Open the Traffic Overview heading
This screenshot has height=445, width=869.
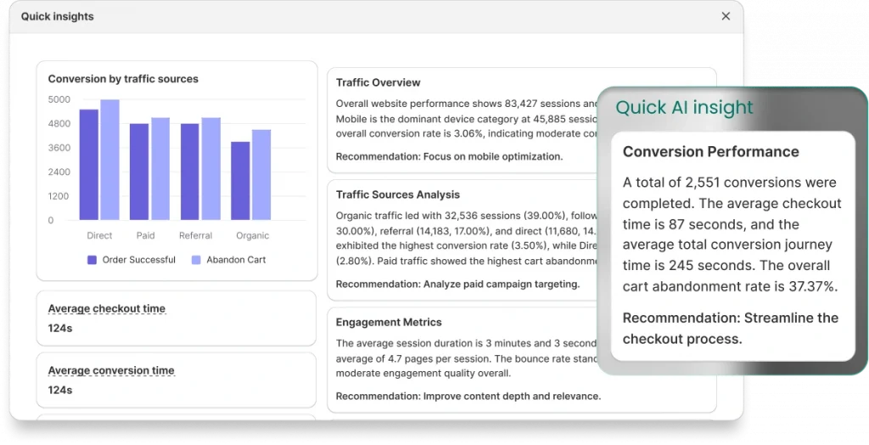pyautogui.click(x=378, y=82)
